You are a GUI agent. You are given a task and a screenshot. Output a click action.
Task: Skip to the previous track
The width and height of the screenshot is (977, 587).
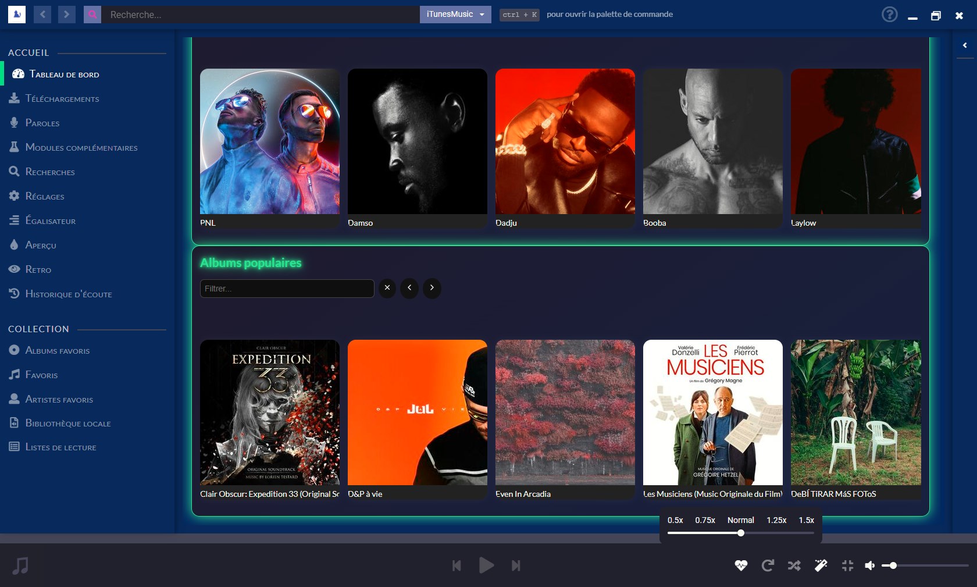pyautogui.click(x=457, y=565)
